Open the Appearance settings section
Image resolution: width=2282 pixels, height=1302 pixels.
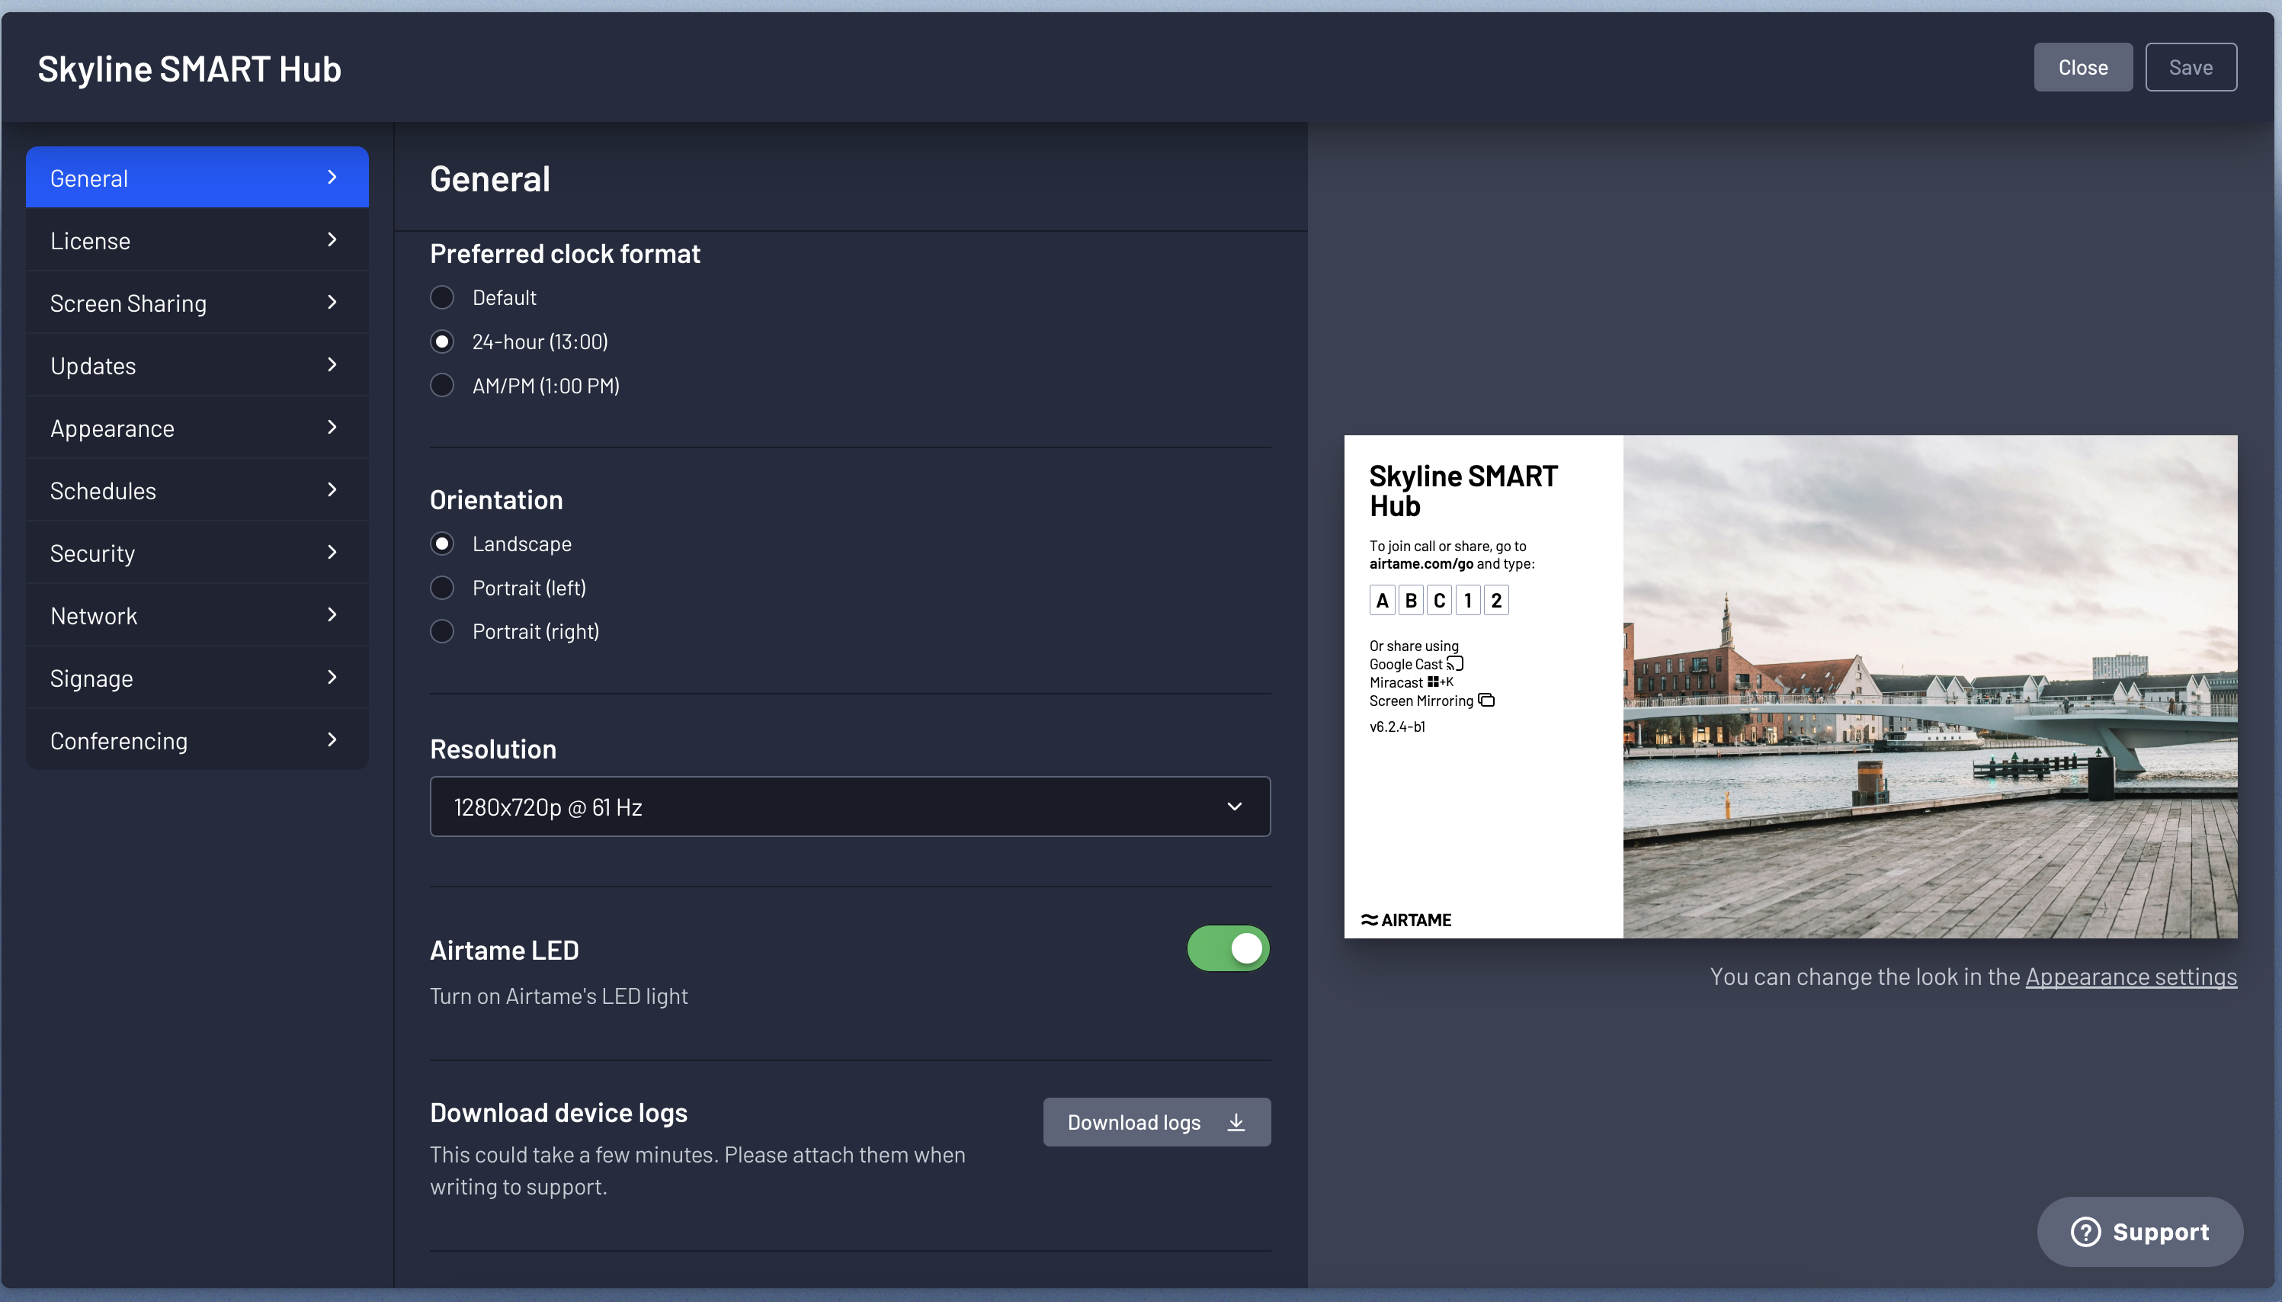(x=197, y=428)
